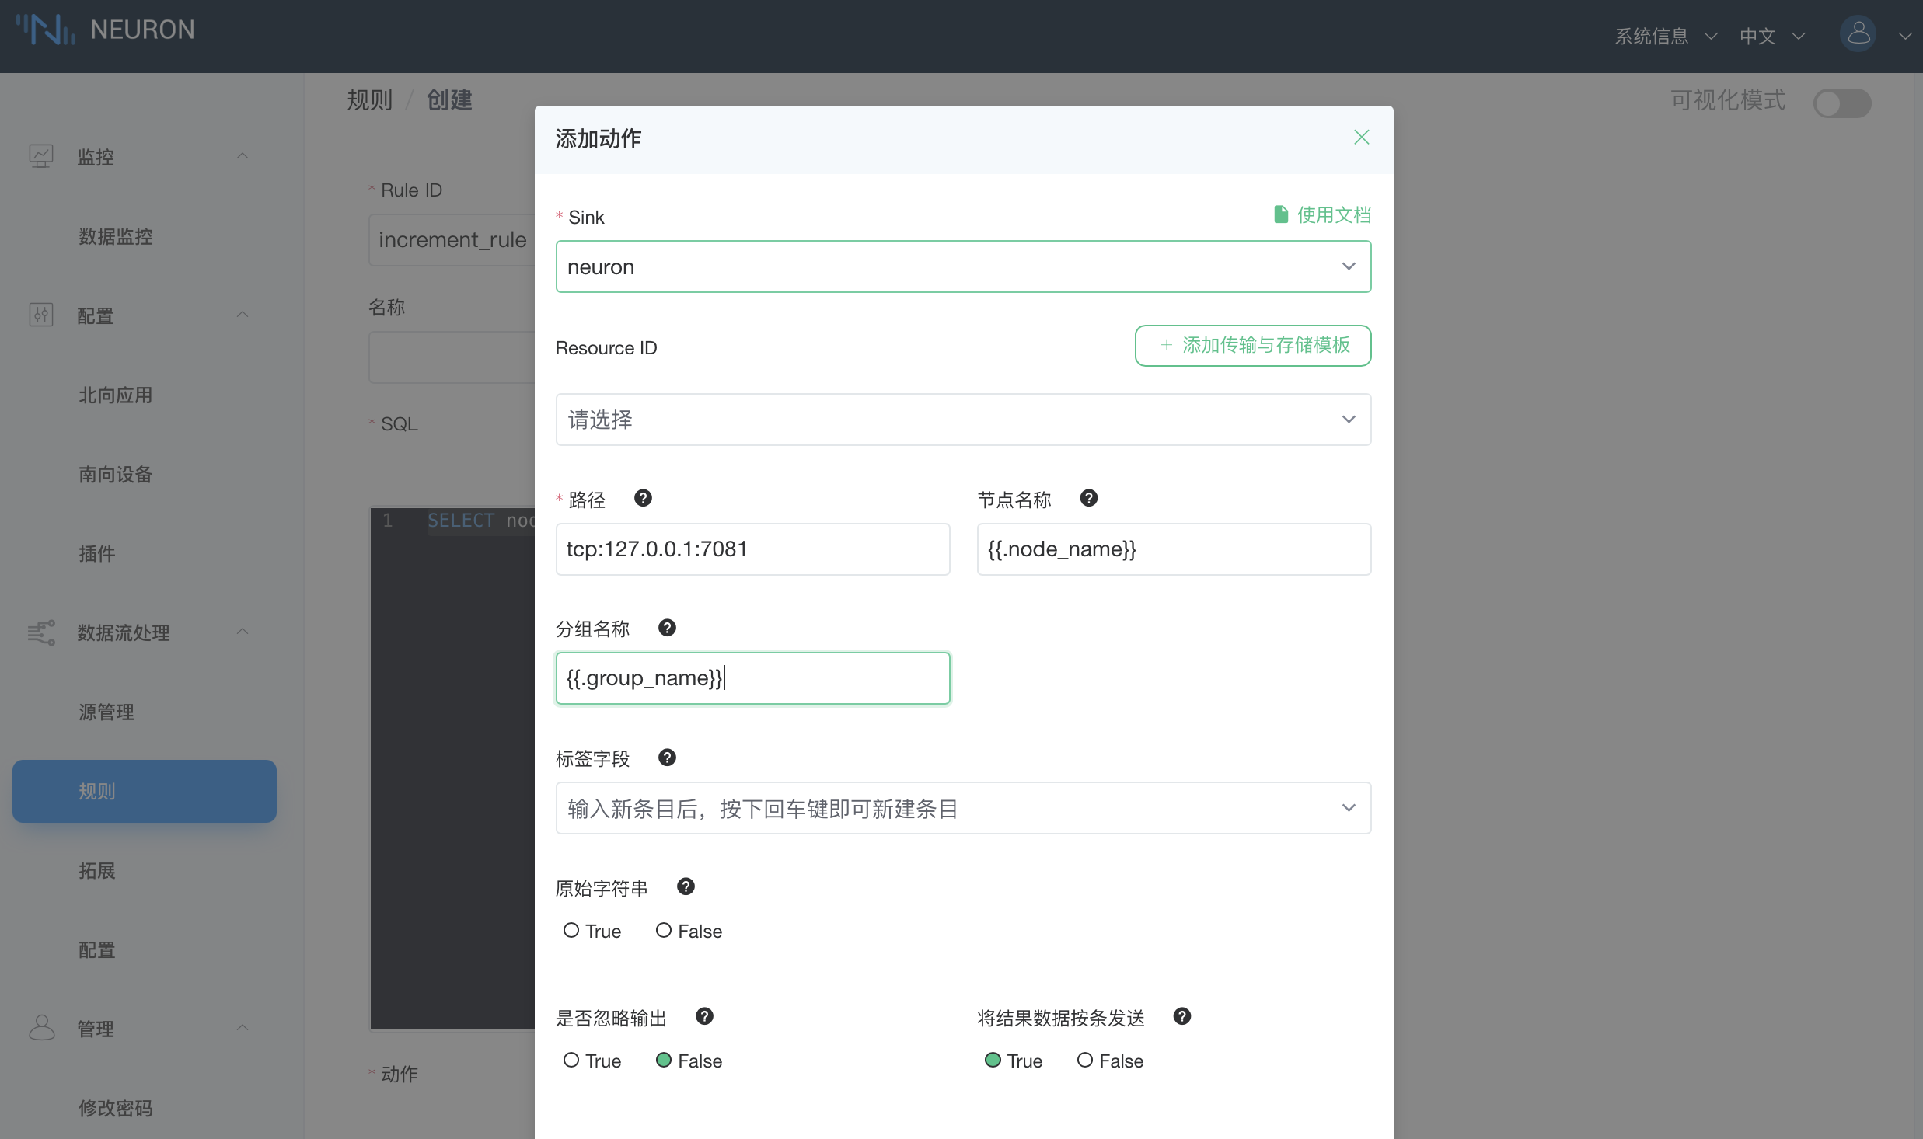Click into the 分组名称 input field
Image resolution: width=1923 pixels, height=1139 pixels.
coord(752,678)
